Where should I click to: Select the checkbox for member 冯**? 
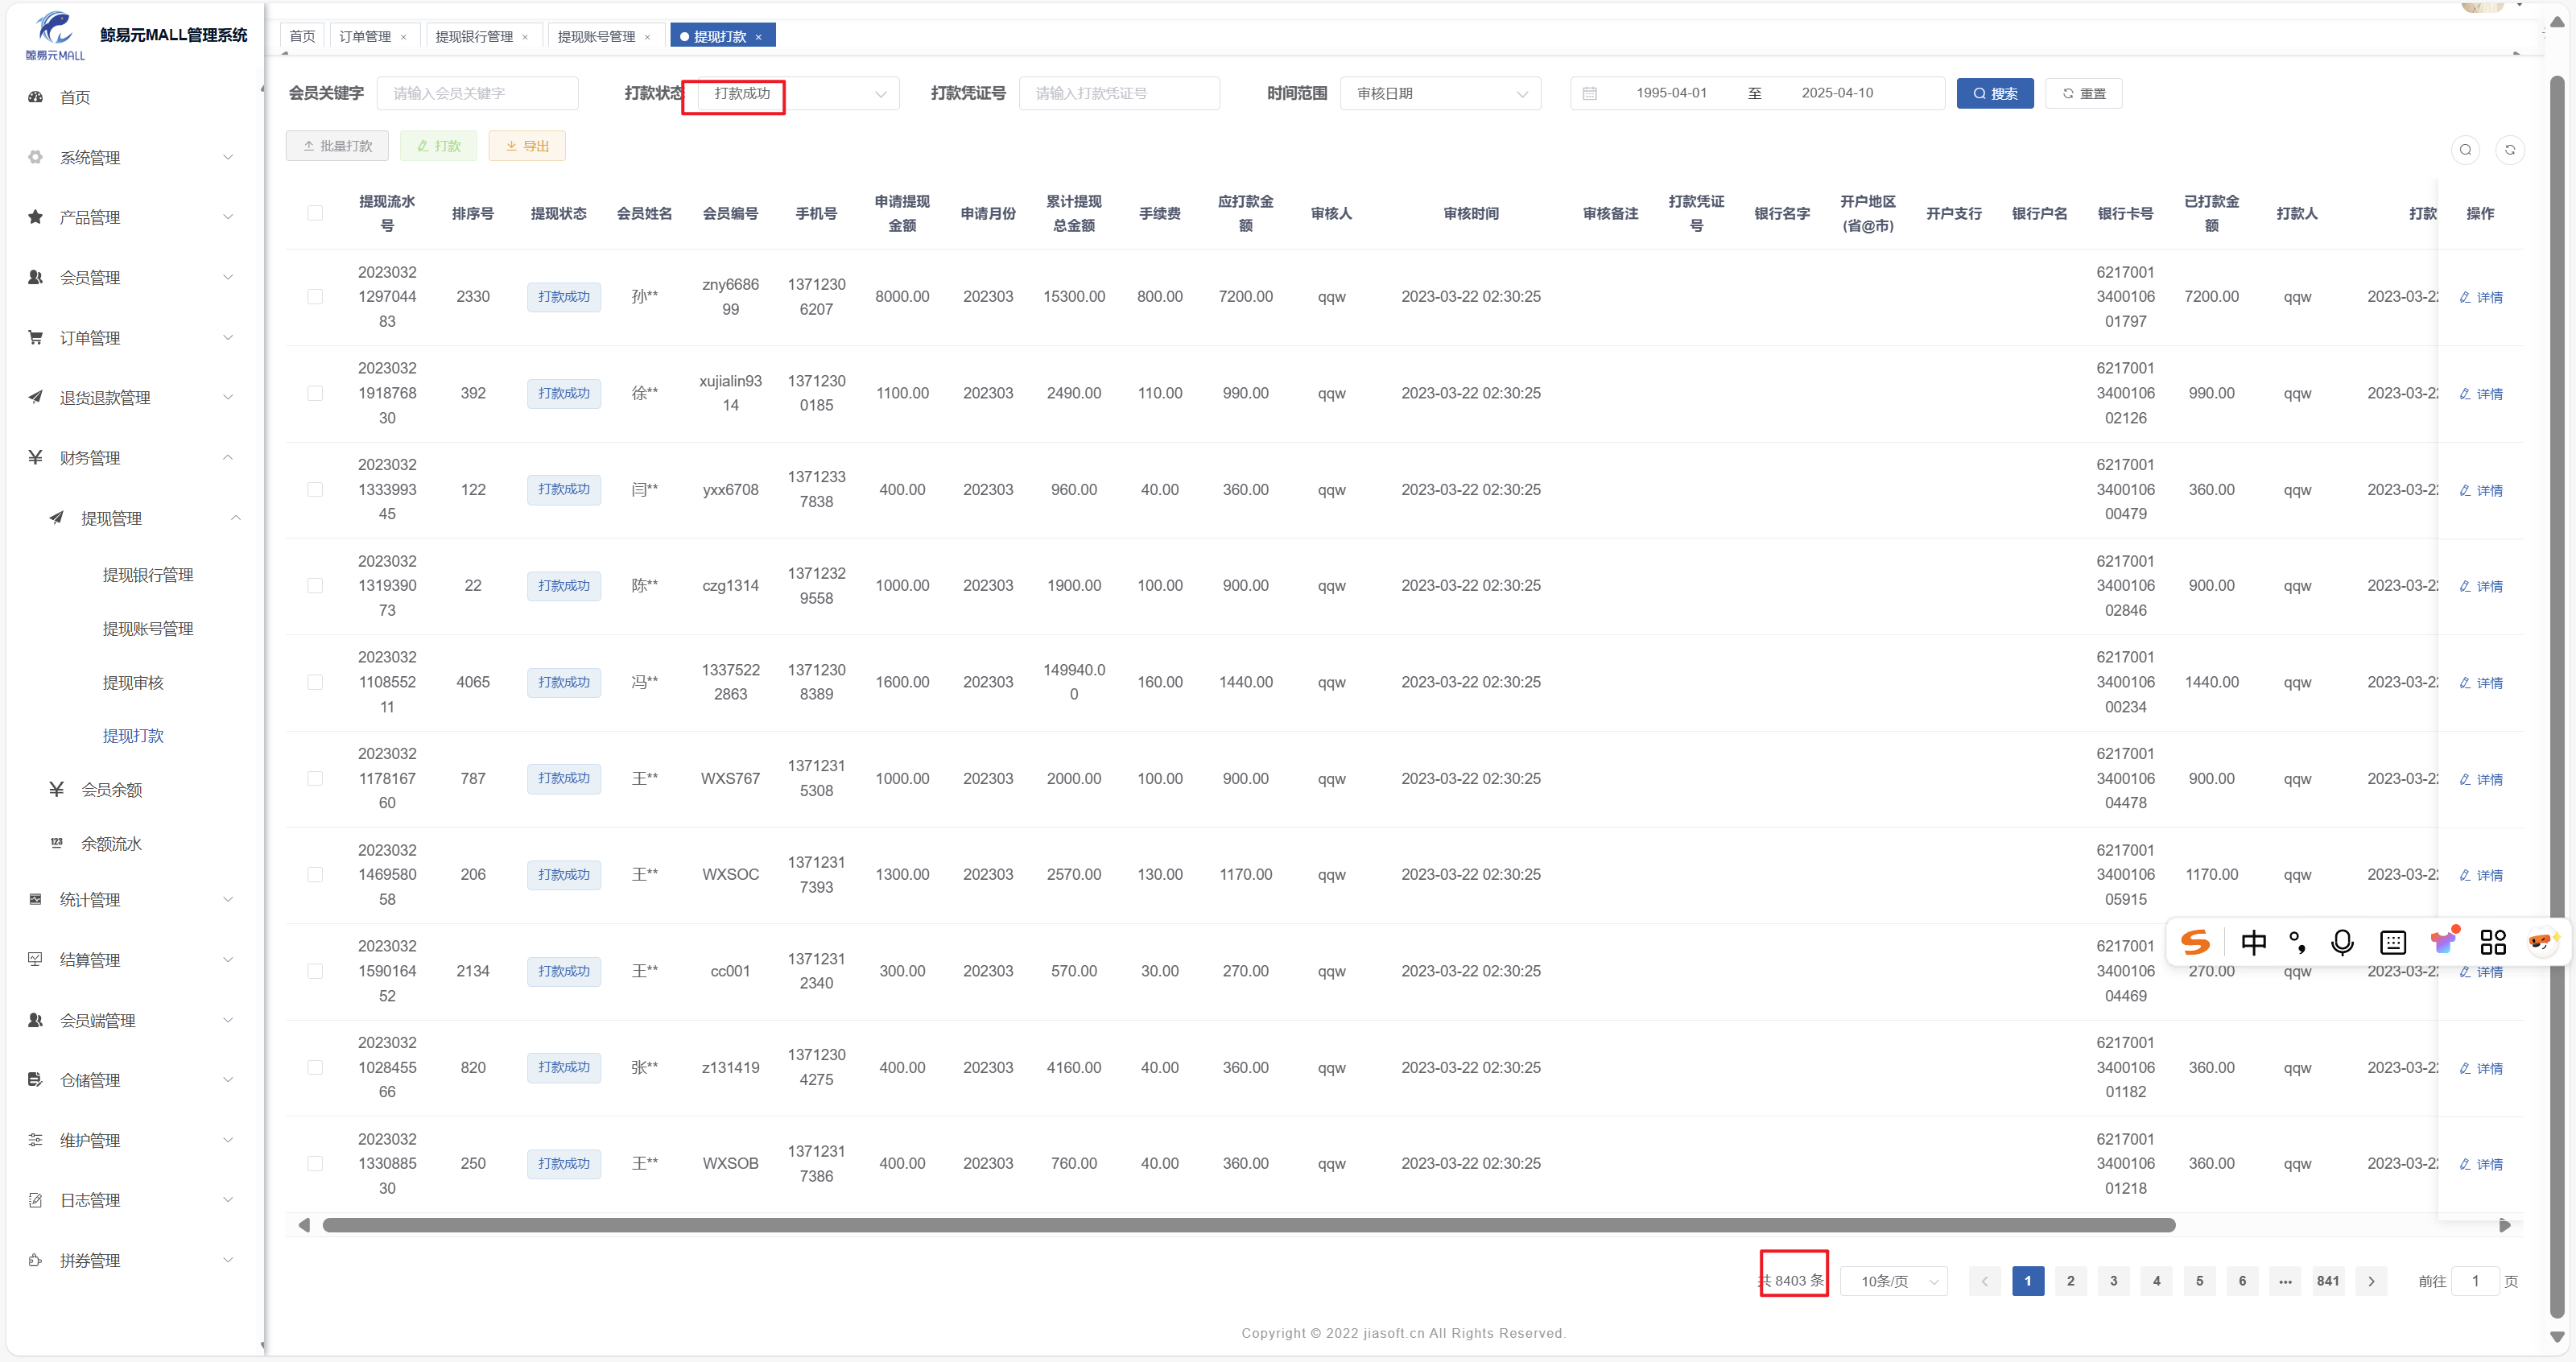pos(315,682)
